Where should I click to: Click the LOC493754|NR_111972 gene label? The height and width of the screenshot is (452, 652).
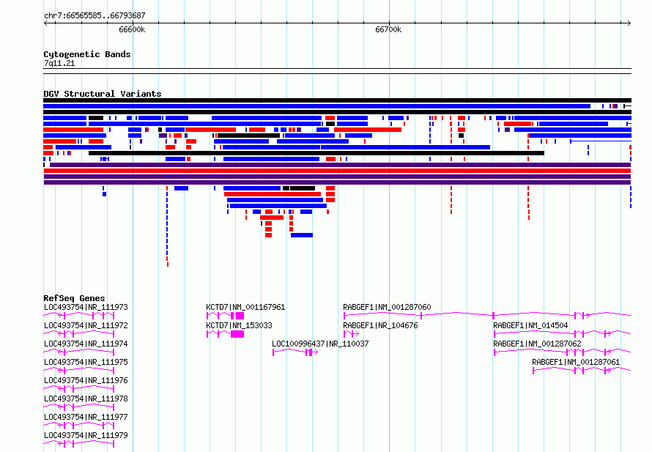point(86,325)
